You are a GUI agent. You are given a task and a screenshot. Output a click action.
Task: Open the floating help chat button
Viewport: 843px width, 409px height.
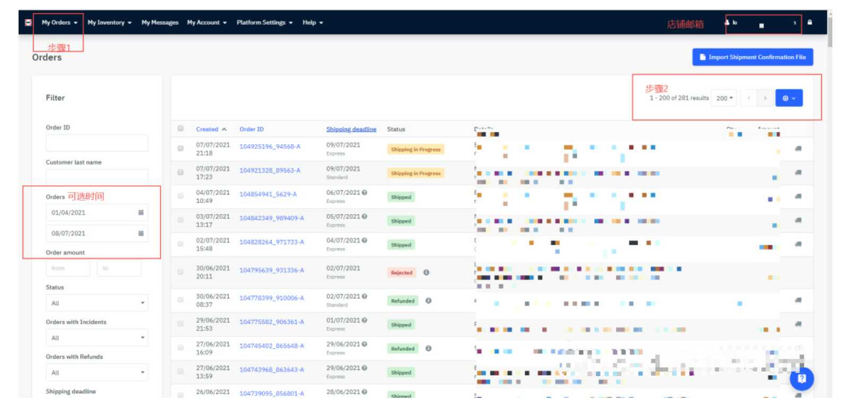pos(802,378)
